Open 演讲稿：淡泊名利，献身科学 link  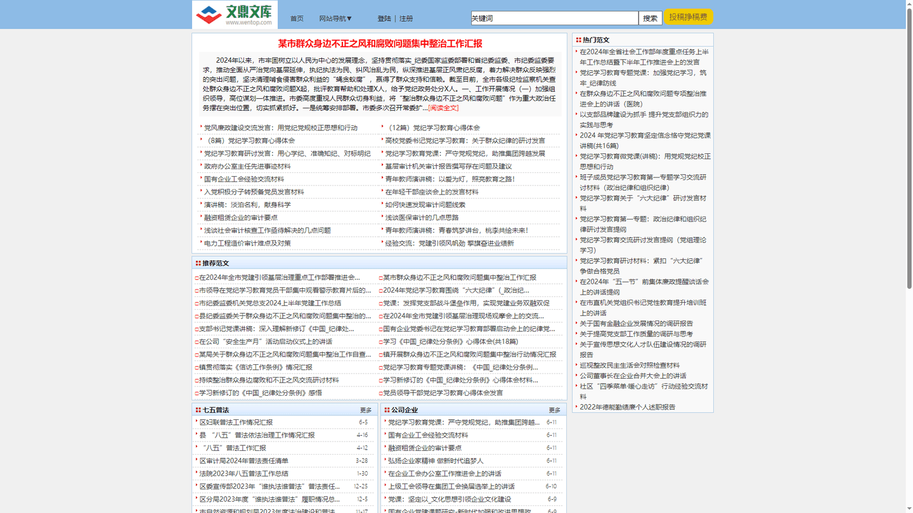247,205
